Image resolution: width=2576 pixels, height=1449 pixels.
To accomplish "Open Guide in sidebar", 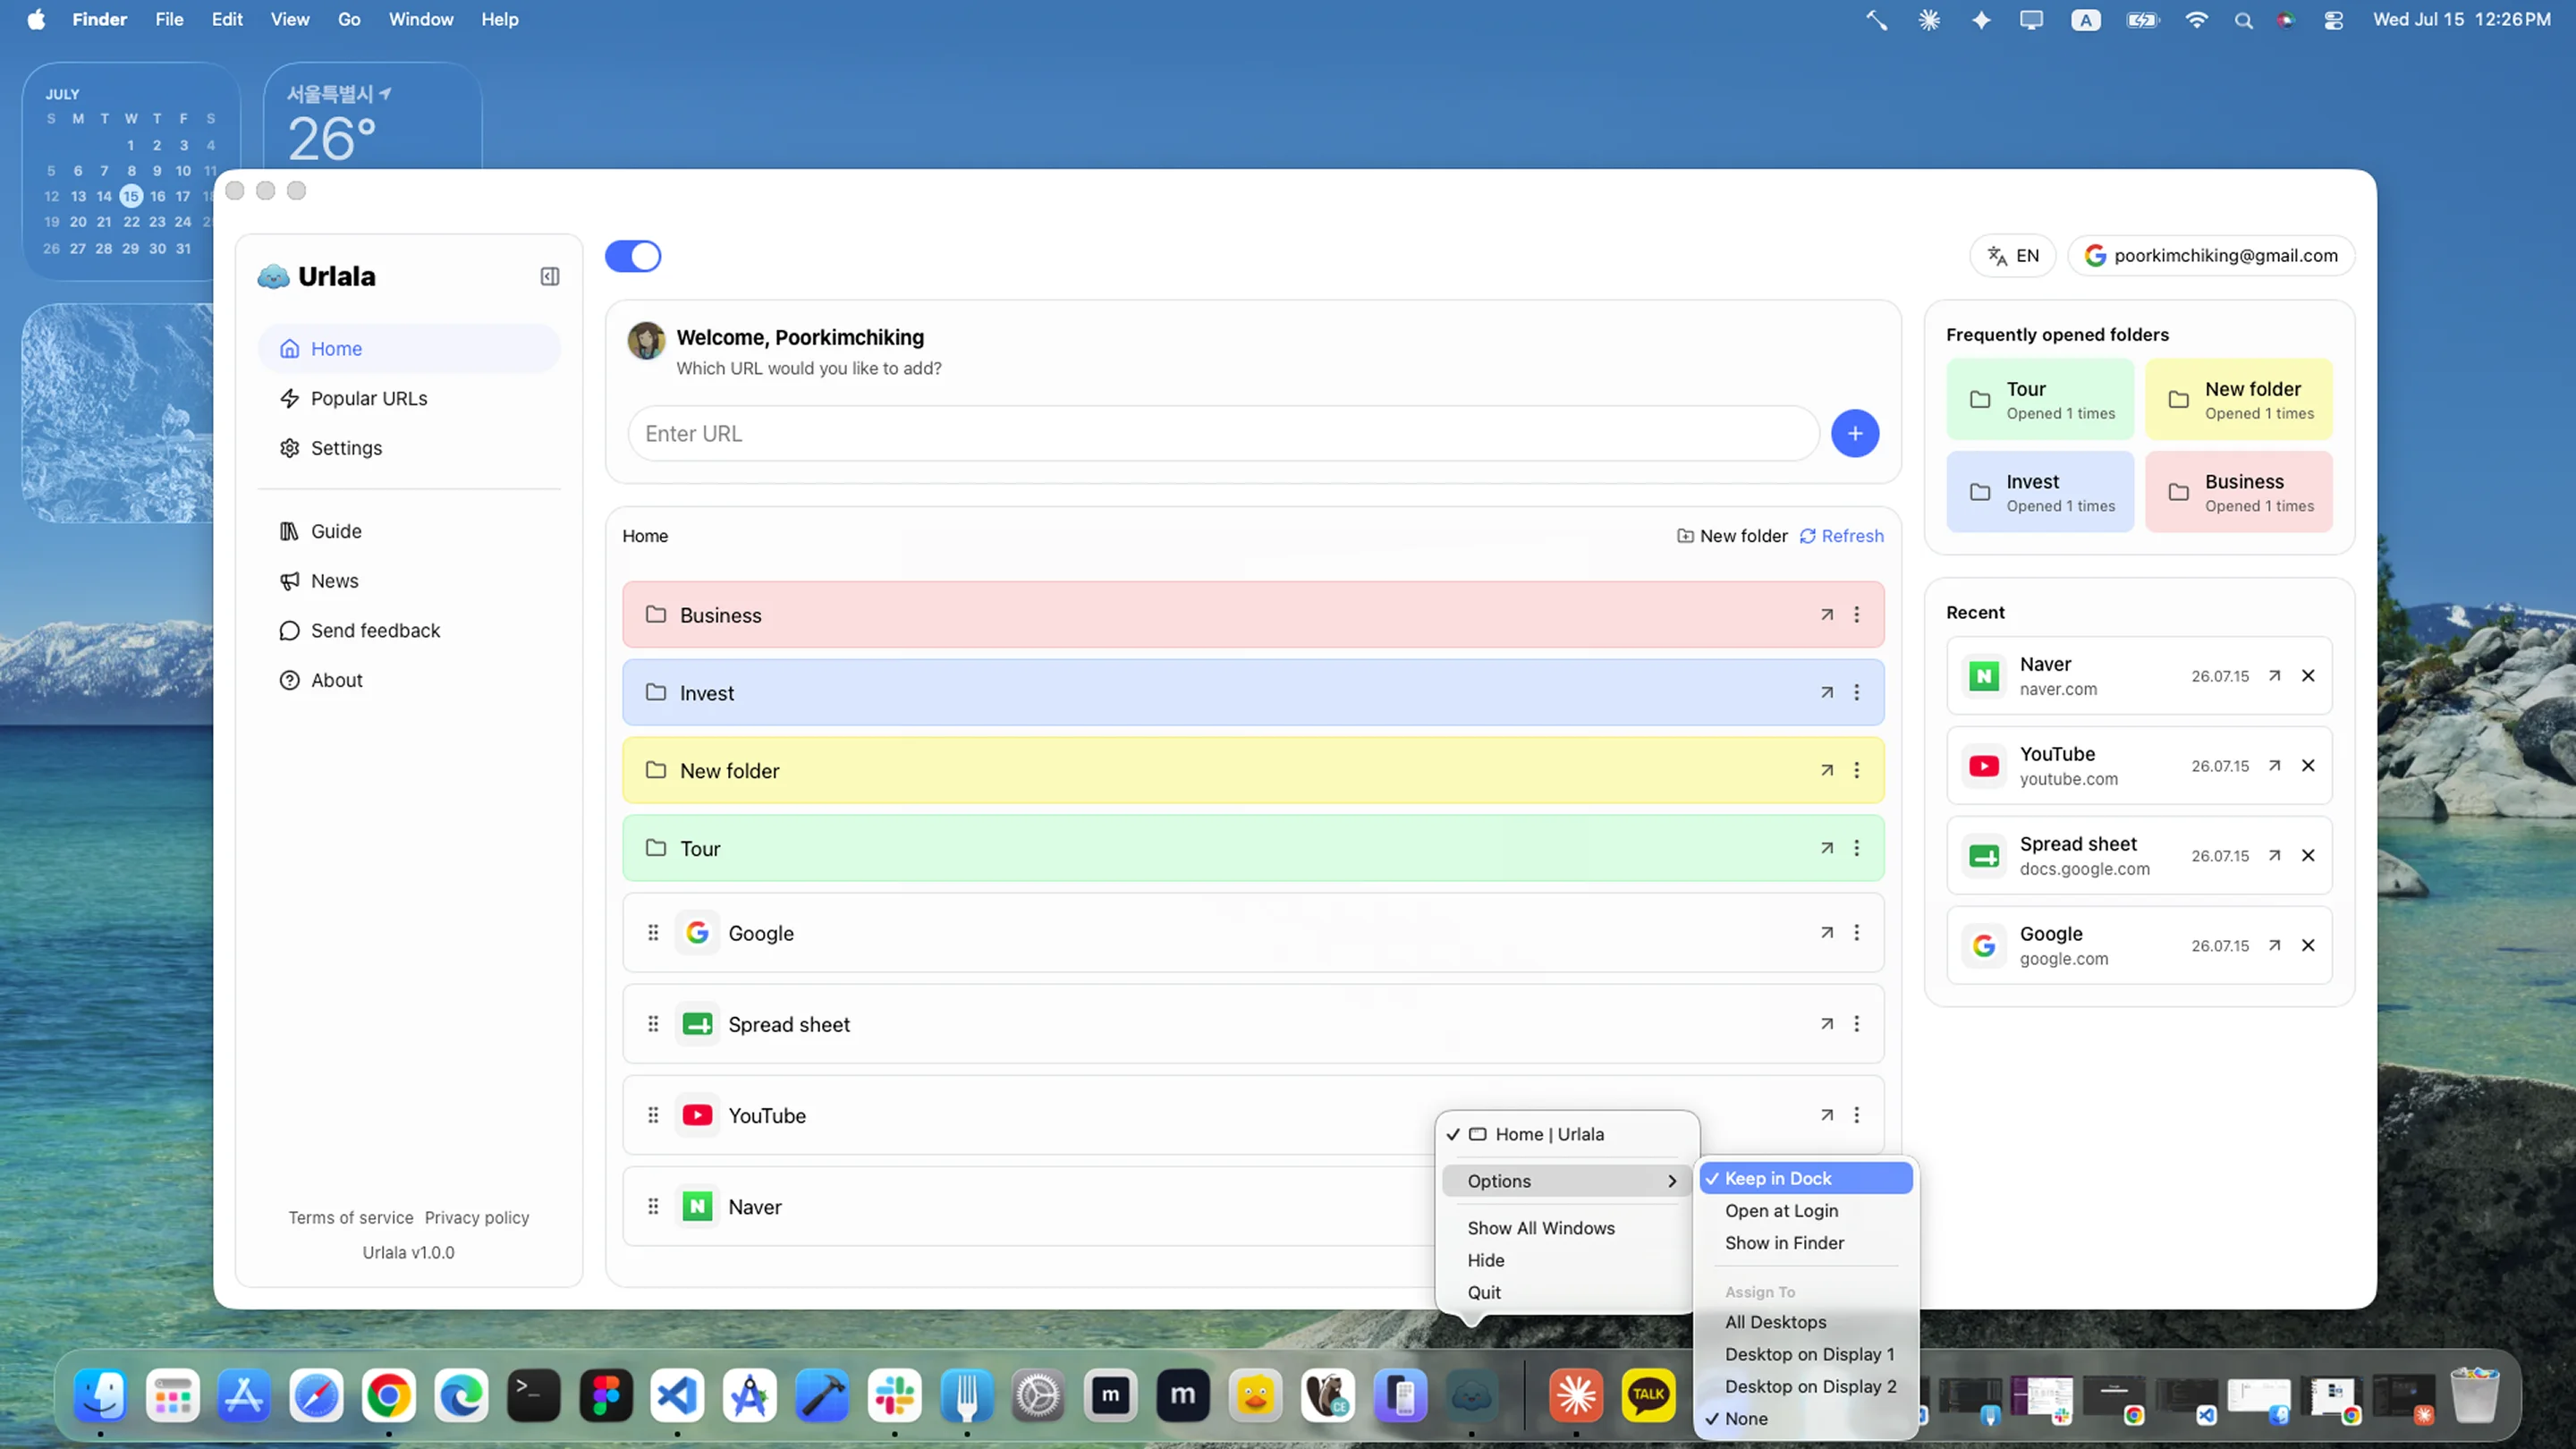I will click(408, 531).
